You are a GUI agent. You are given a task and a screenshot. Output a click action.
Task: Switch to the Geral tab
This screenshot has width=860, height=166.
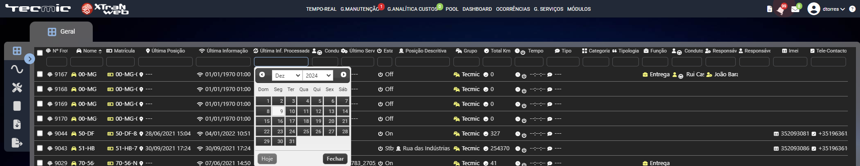click(x=61, y=32)
